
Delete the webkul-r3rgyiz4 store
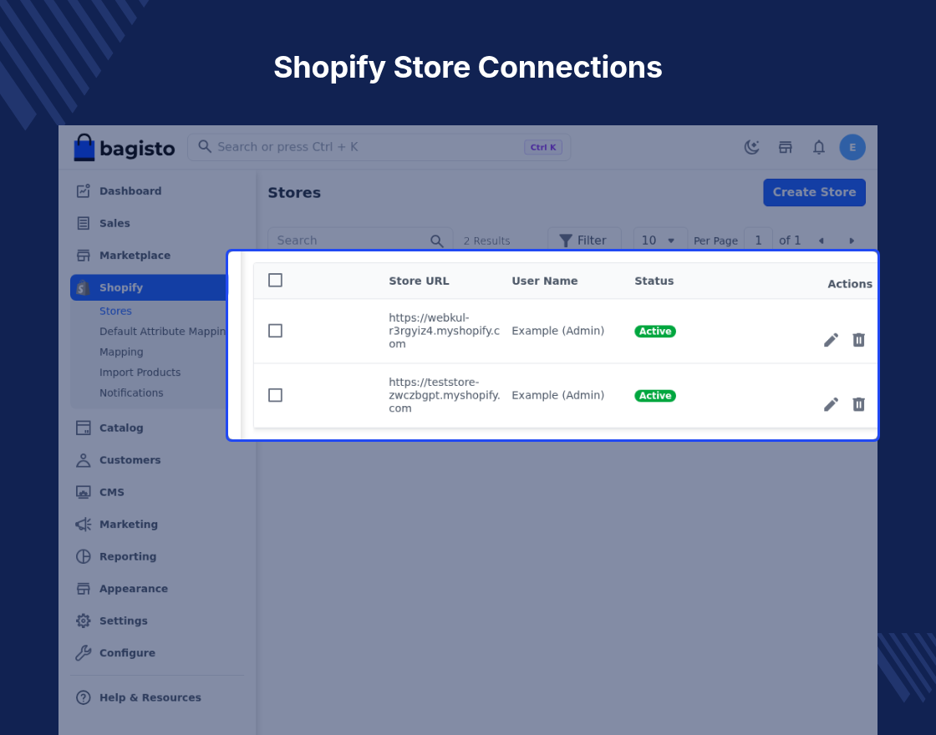point(858,340)
